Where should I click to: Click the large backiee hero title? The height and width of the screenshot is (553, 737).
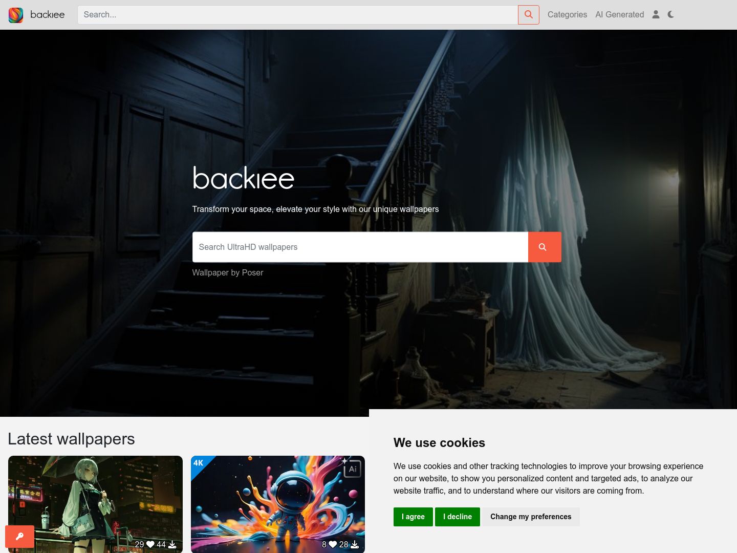[243, 178]
